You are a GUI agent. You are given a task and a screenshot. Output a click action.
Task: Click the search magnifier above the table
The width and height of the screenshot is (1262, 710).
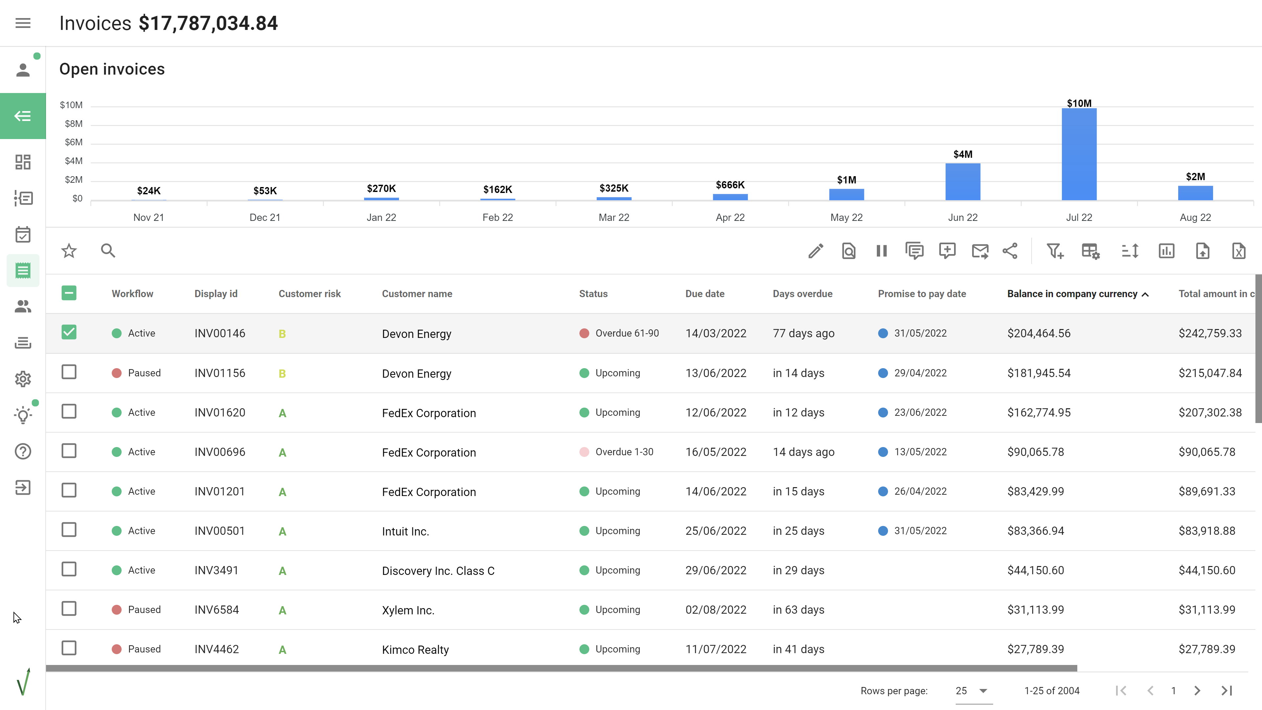108,251
